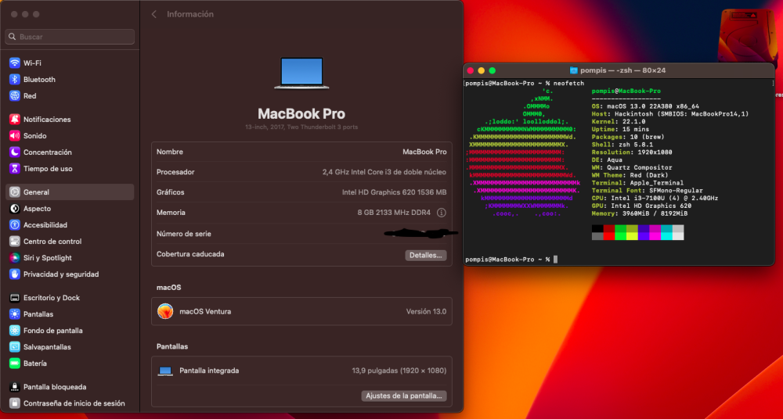Click the Accesibilidad icon
The image size is (783, 419).
point(14,225)
